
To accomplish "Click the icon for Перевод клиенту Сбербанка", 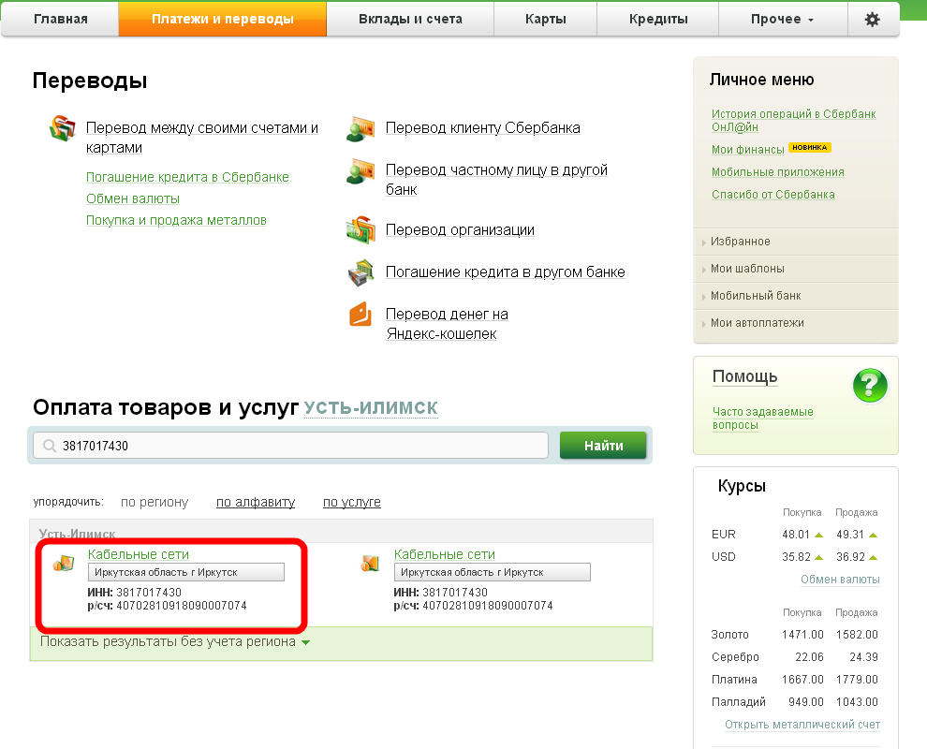I will point(360,128).
